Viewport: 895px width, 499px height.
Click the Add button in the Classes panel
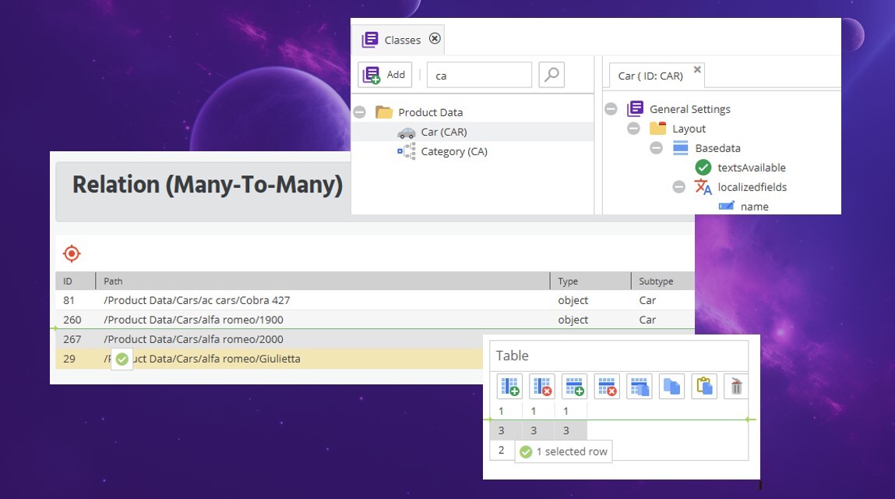click(x=384, y=74)
